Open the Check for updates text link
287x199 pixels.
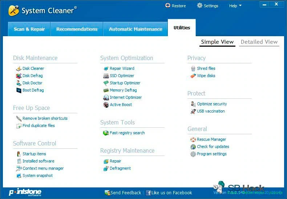pos(213,147)
